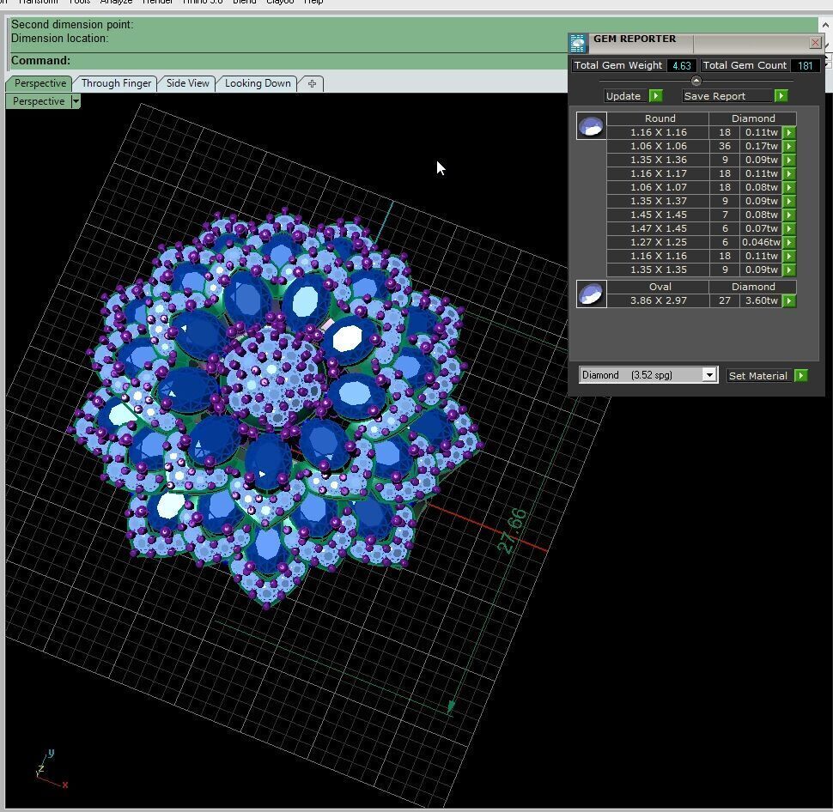Click green arrow on 1.16 X 1.17 row
This screenshot has height=812, width=833.
click(x=789, y=173)
